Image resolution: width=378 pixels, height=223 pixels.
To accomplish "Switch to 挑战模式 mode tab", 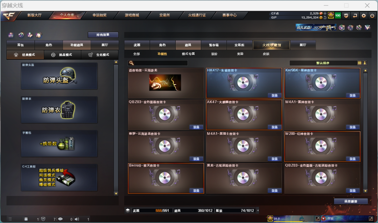I will pyautogui.click(x=62, y=55).
